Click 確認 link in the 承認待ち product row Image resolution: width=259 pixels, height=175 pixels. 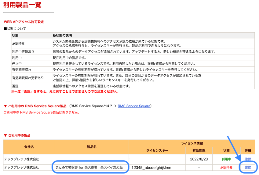(x=248, y=167)
